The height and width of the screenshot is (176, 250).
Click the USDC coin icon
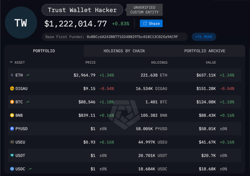[x=11, y=169]
